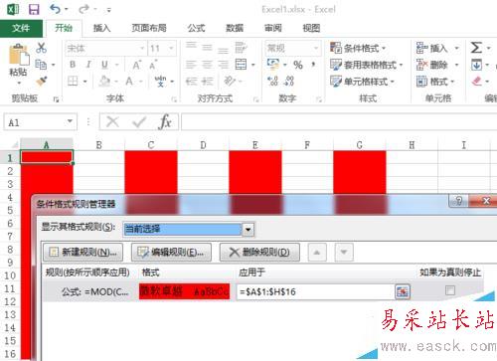The height and width of the screenshot is (361, 497).
Task: Move the rule up with the arrow
Action: click(317, 253)
